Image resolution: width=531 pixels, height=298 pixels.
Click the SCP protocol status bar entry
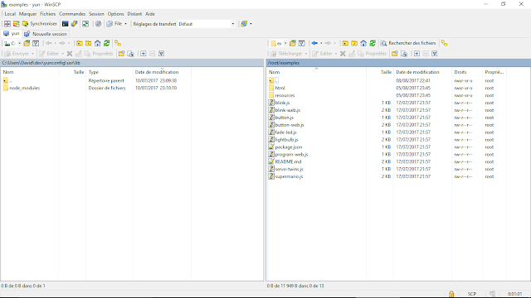point(472,294)
